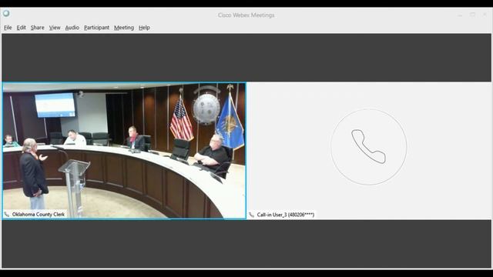493x277 pixels.
Task: Open the Participant menu
Action: [x=96, y=28]
